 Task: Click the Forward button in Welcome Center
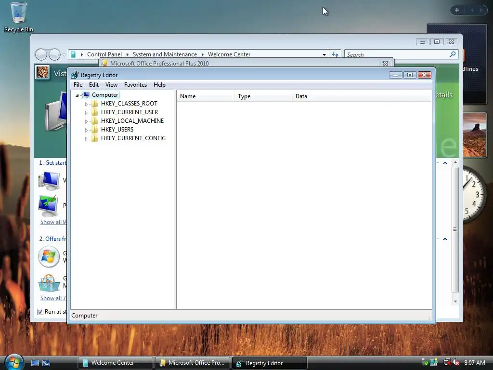click(54, 54)
